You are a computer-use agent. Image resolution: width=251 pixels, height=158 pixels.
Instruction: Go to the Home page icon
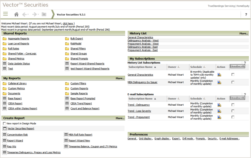[16, 14]
